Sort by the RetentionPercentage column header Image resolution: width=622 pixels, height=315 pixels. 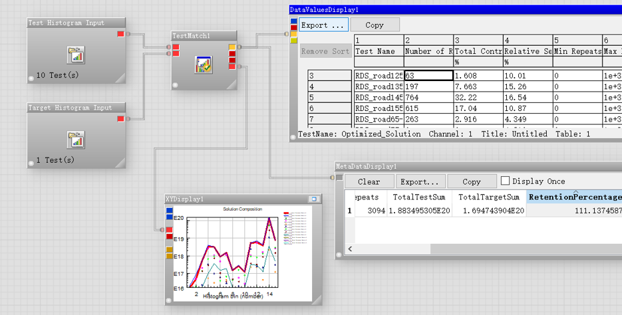click(574, 197)
